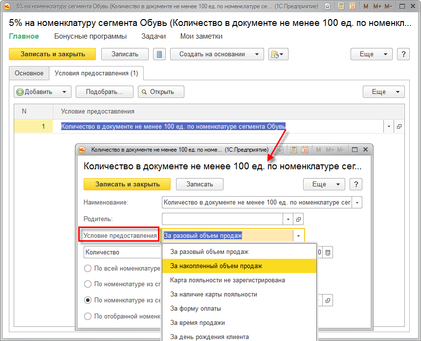Image resolution: width=421 pixels, height=341 pixels.
Task: Click the calculator icon in the dialog title bar
Action: click(294, 149)
